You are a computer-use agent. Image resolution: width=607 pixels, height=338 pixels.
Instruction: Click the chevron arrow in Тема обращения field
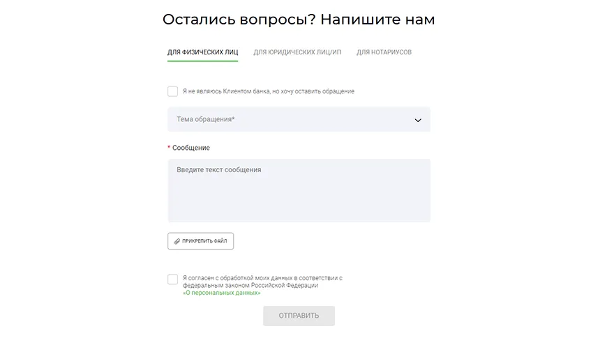coord(418,120)
